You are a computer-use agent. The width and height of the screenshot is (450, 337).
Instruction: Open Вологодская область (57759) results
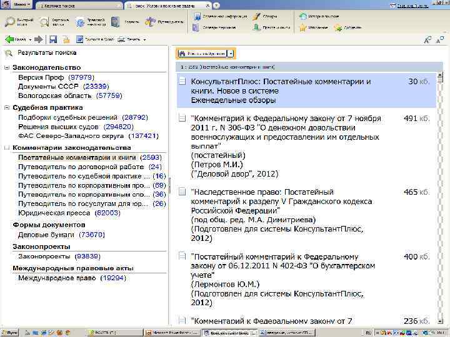coord(70,95)
